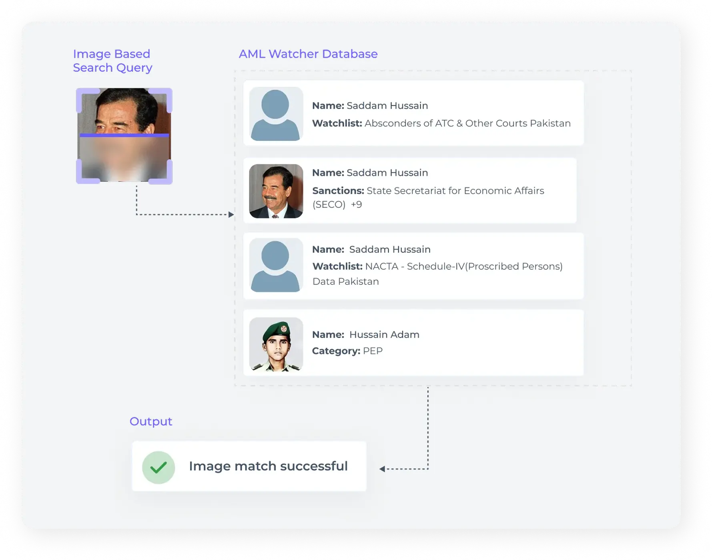The image size is (712, 560).
Task: Click the name in the Absconders watchlist card
Action: pos(387,106)
